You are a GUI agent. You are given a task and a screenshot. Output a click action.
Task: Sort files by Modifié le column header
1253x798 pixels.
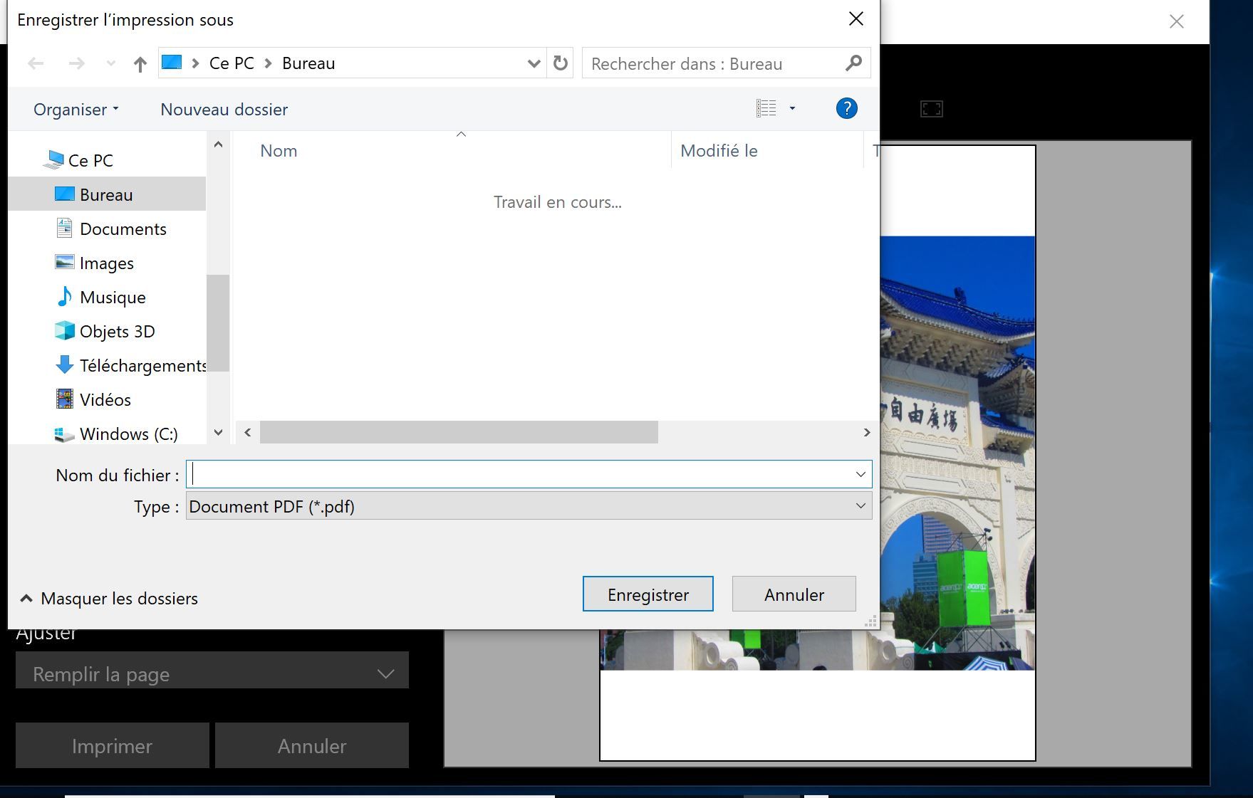coord(719,151)
